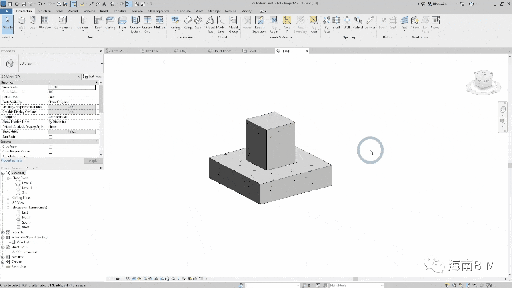Choose the Component tool
Viewport: 512px width, 288px height.
[63, 23]
